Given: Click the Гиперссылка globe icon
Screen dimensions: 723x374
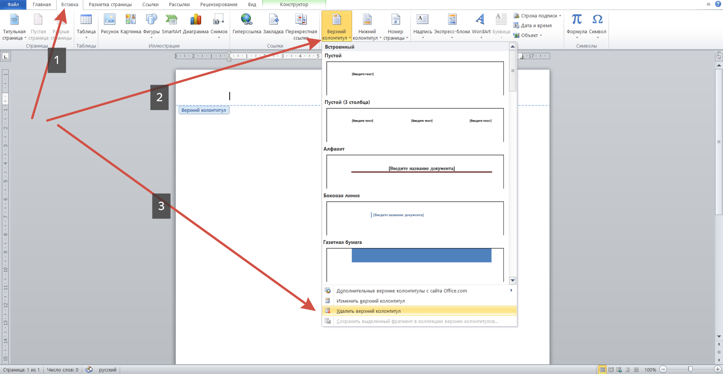Looking at the screenshot, I should click(247, 20).
